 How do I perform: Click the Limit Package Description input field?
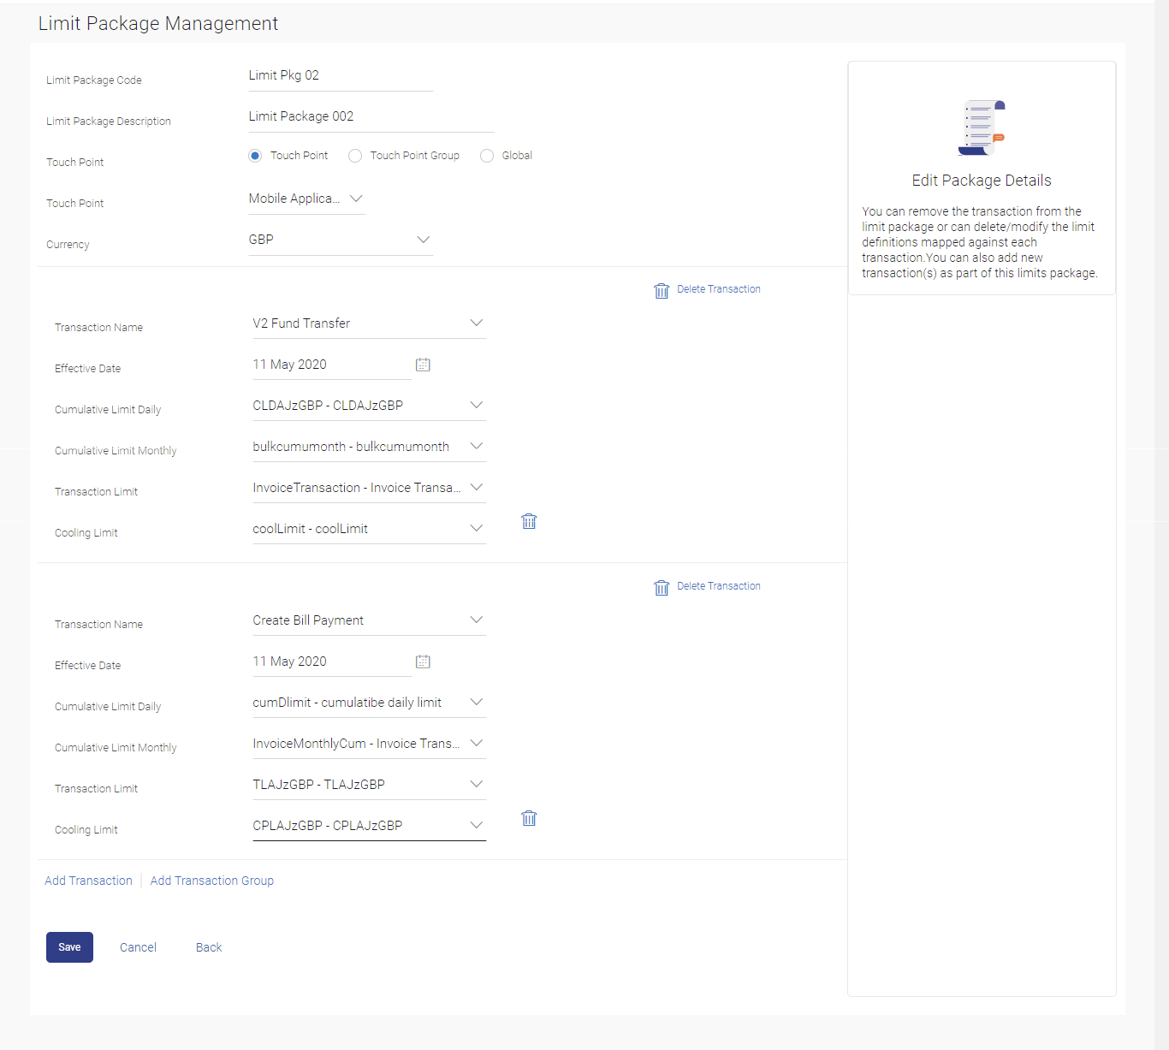pos(371,116)
